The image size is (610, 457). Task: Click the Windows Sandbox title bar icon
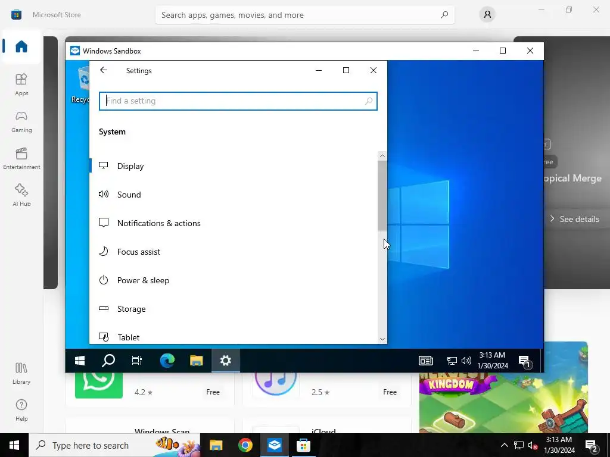(75, 51)
